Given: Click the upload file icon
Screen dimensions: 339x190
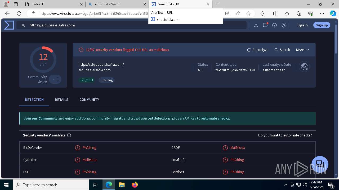Looking at the screenshot, I should pyautogui.click(x=256, y=25).
